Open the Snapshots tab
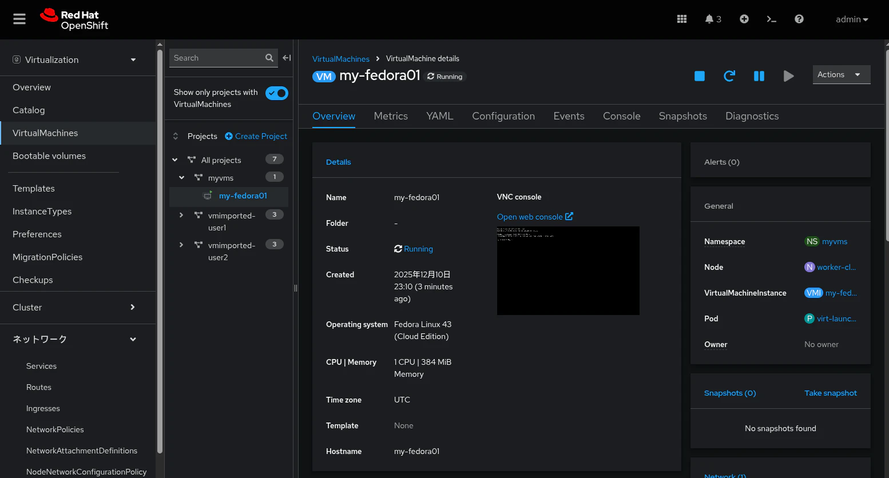This screenshot has width=889, height=478. tap(683, 116)
